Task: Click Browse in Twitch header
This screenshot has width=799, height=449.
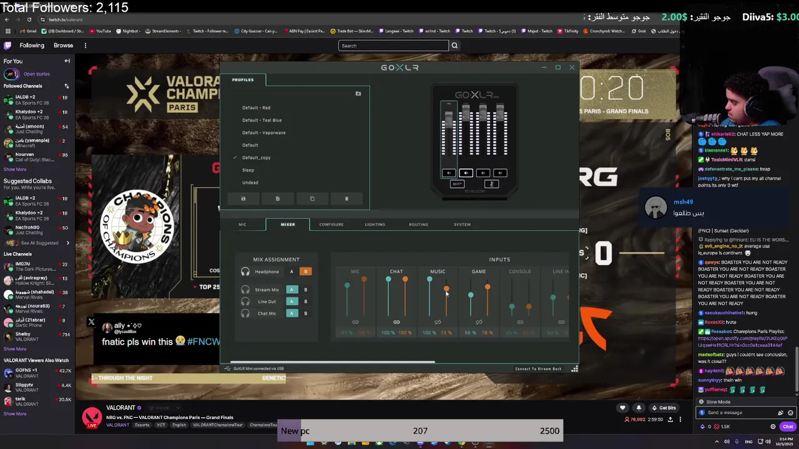Action: (63, 46)
